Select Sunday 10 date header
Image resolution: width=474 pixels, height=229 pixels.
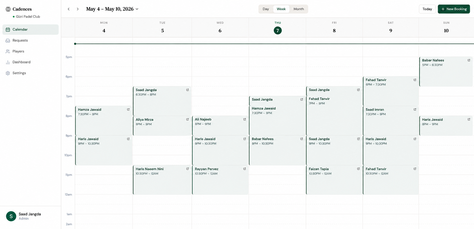click(446, 28)
